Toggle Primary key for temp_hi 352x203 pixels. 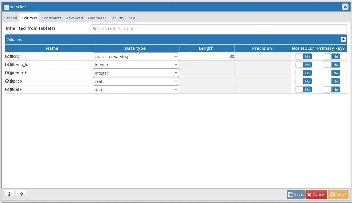[x=331, y=73]
